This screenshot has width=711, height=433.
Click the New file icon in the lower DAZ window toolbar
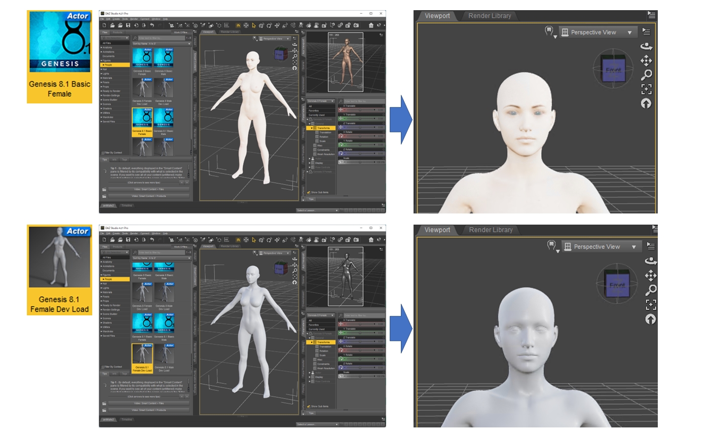104,239
